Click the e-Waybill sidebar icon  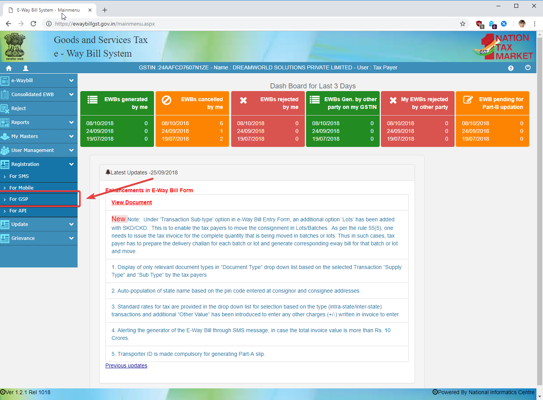[x=5, y=81]
